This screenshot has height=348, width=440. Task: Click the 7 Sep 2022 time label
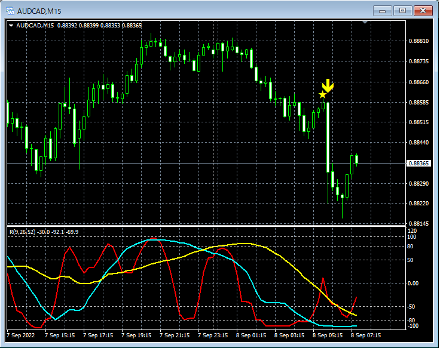click(x=20, y=335)
